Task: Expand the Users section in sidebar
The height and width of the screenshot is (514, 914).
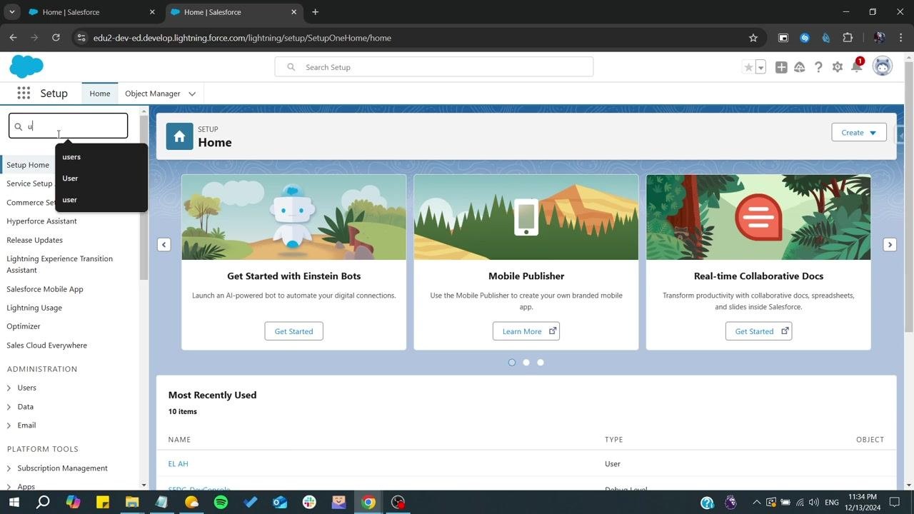Action: (9, 388)
